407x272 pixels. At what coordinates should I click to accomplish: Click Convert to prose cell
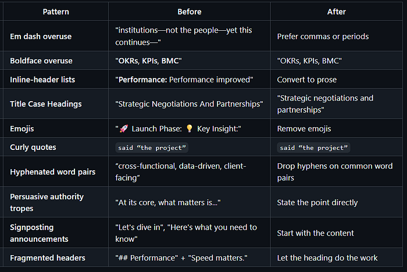[x=305, y=80]
